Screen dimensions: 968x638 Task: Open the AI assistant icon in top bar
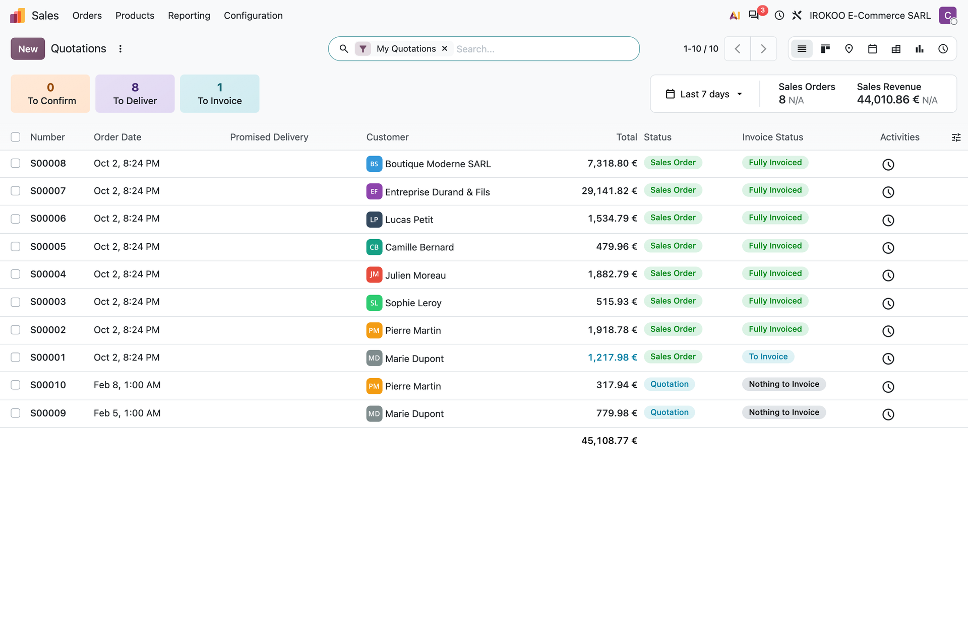735,16
